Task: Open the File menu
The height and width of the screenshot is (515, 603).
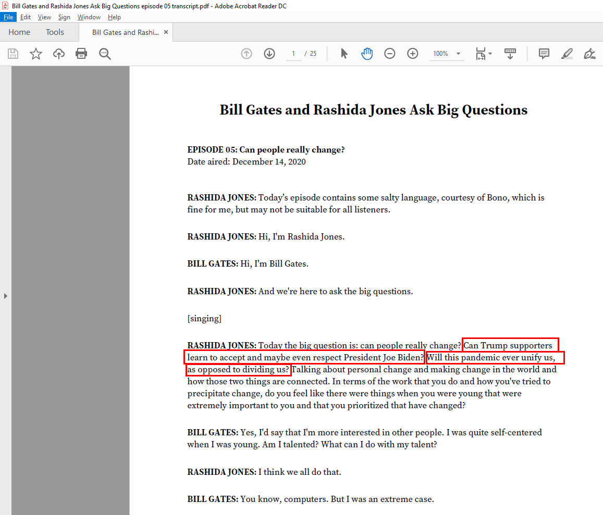Action: click(x=8, y=17)
